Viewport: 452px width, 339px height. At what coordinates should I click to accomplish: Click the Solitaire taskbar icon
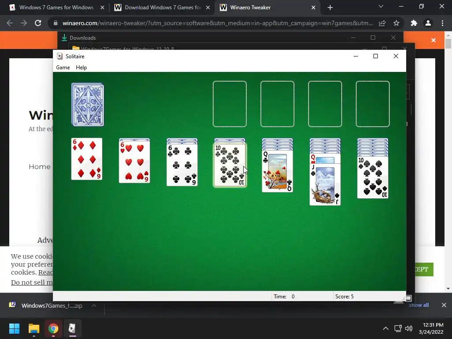pos(72,328)
